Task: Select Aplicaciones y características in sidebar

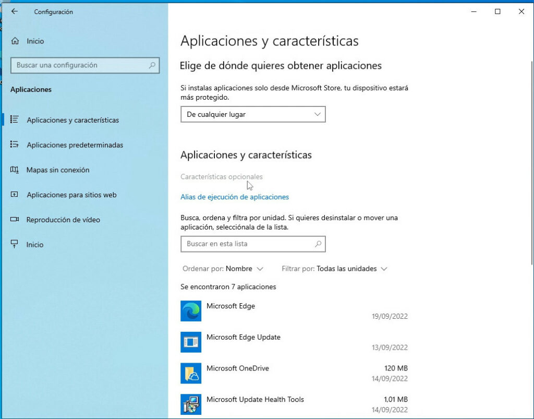Action: click(x=72, y=120)
